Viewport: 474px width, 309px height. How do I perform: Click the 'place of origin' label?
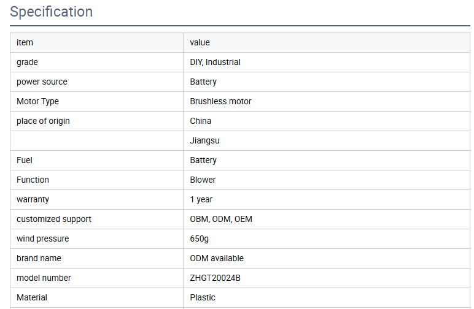(43, 121)
